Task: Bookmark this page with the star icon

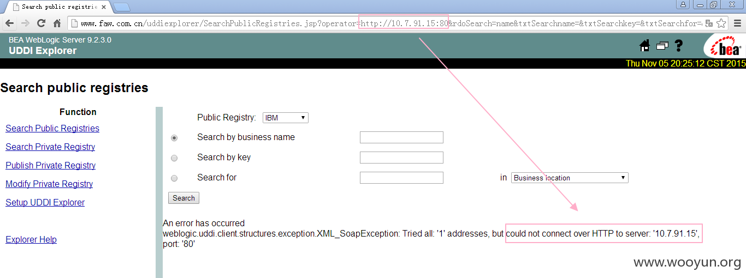Action: 721,23
